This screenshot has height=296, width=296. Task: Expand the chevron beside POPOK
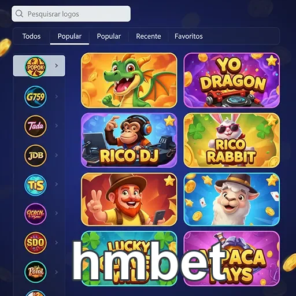tap(56, 66)
